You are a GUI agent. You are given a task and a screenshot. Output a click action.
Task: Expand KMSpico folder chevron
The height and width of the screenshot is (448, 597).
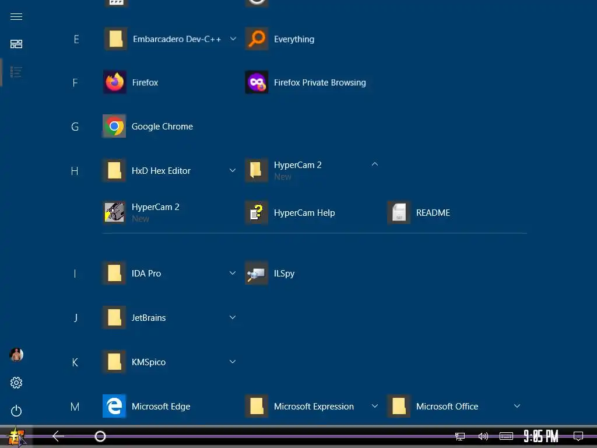232,362
